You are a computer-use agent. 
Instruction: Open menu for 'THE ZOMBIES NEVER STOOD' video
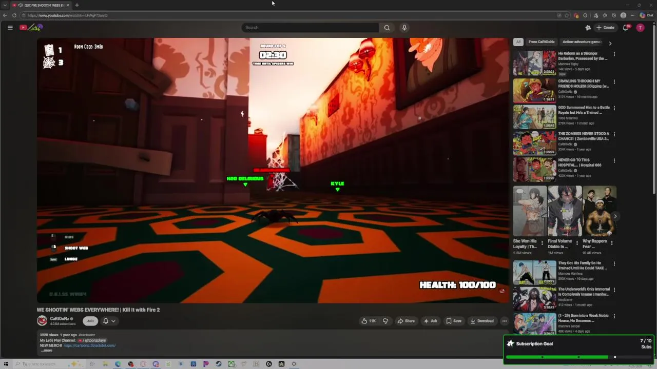click(614, 134)
